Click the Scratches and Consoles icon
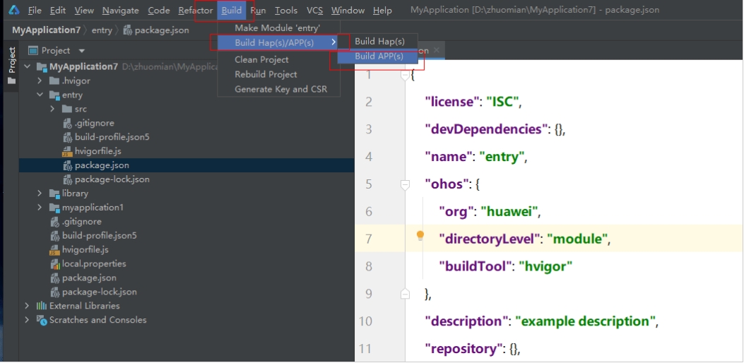Viewport: 744px width, 363px height. pyautogui.click(x=42, y=320)
